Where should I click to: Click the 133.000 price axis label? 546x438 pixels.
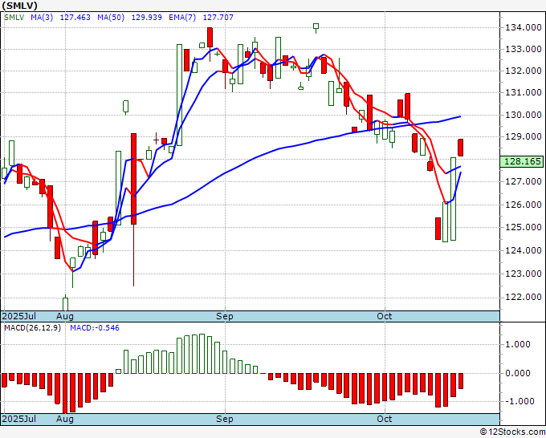[x=524, y=49]
